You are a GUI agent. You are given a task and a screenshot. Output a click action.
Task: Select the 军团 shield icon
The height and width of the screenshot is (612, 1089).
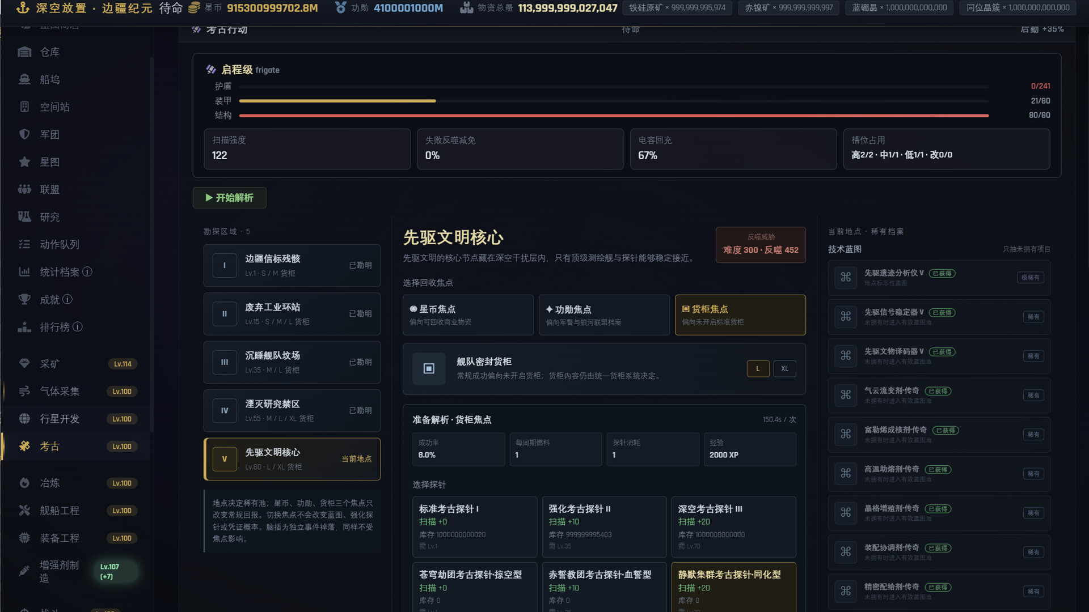click(24, 134)
